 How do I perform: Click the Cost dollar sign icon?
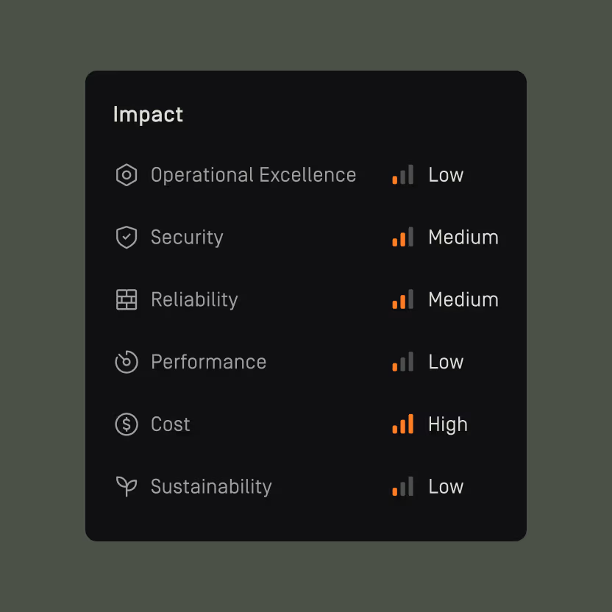pyautogui.click(x=127, y=424)
